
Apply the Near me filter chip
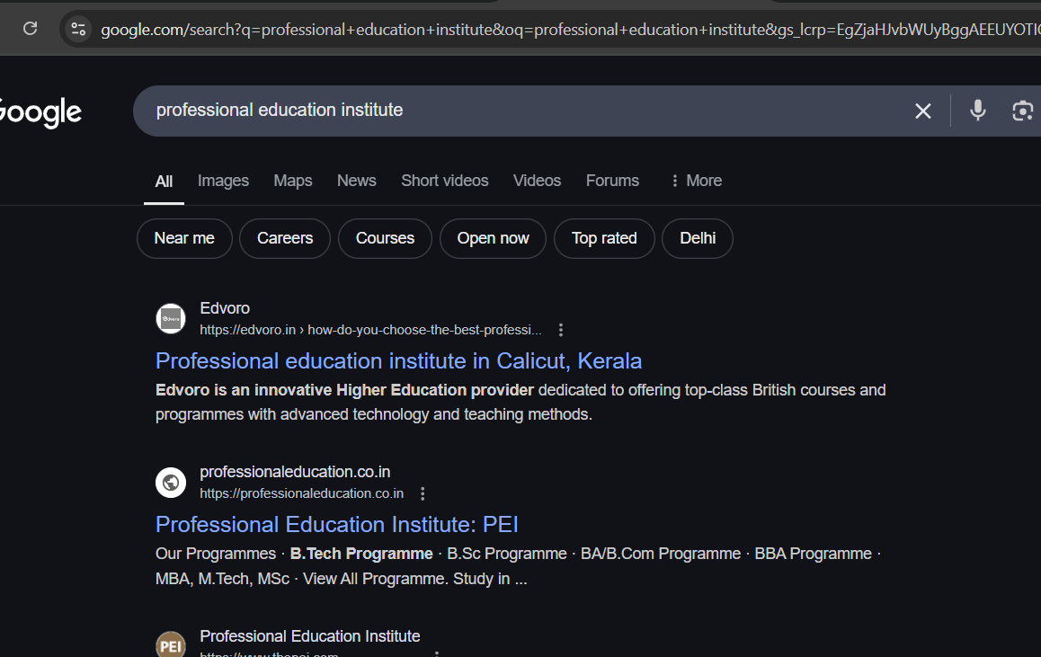click(x=184, y=238)
